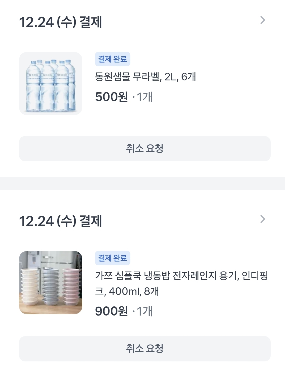
Task: Open the 가쯔 심플쿡 order chevron arrow
Action: point(263,219)
